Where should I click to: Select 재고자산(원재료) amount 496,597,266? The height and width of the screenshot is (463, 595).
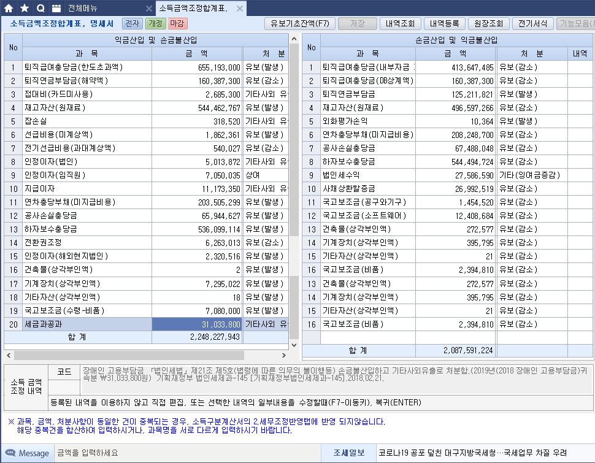456,108
